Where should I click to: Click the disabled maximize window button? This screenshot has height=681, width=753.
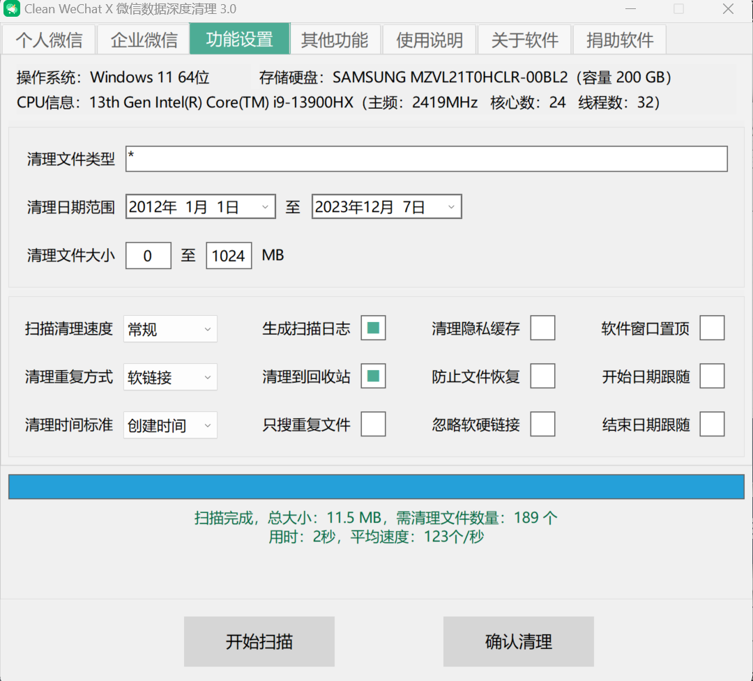(678, 8)
